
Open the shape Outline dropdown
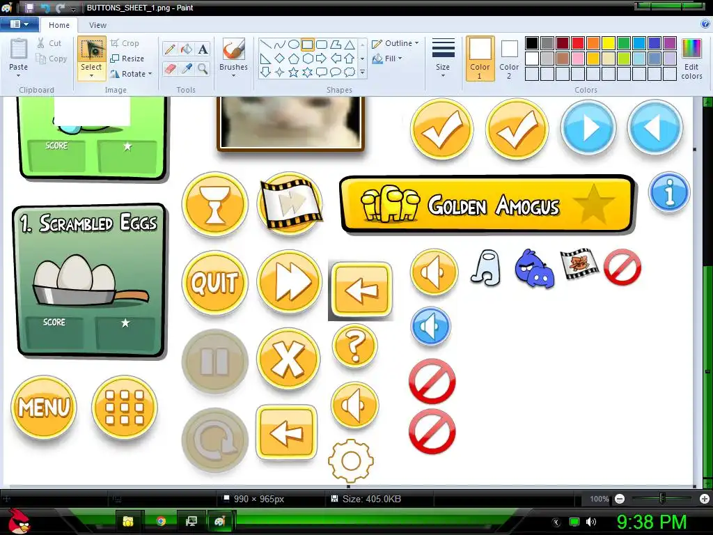pyautogui.click(x=395, y=43)
